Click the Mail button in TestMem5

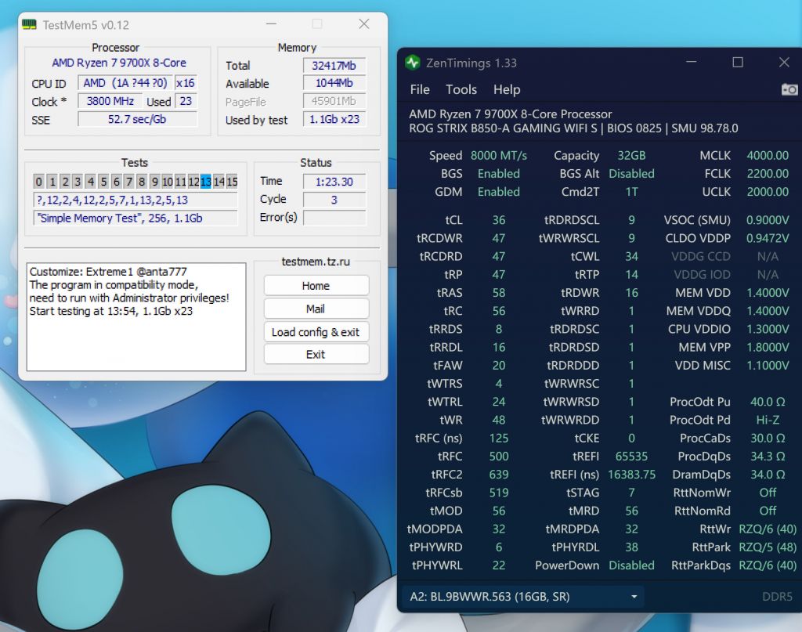tap(316, 309)
